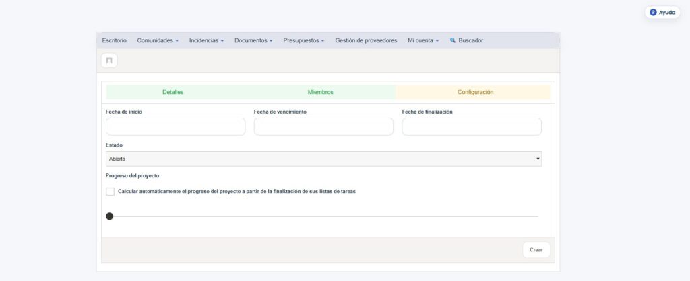Focus the Fecha de vencimiento field
The width and height of the screenshot is (690, 281).
[x=323, y=126]
